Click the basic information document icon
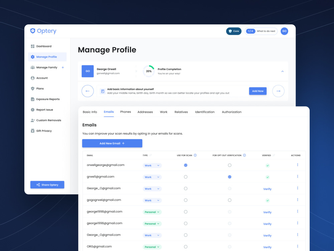This screenshot has width=334, height=251. [x=103, y=91]
